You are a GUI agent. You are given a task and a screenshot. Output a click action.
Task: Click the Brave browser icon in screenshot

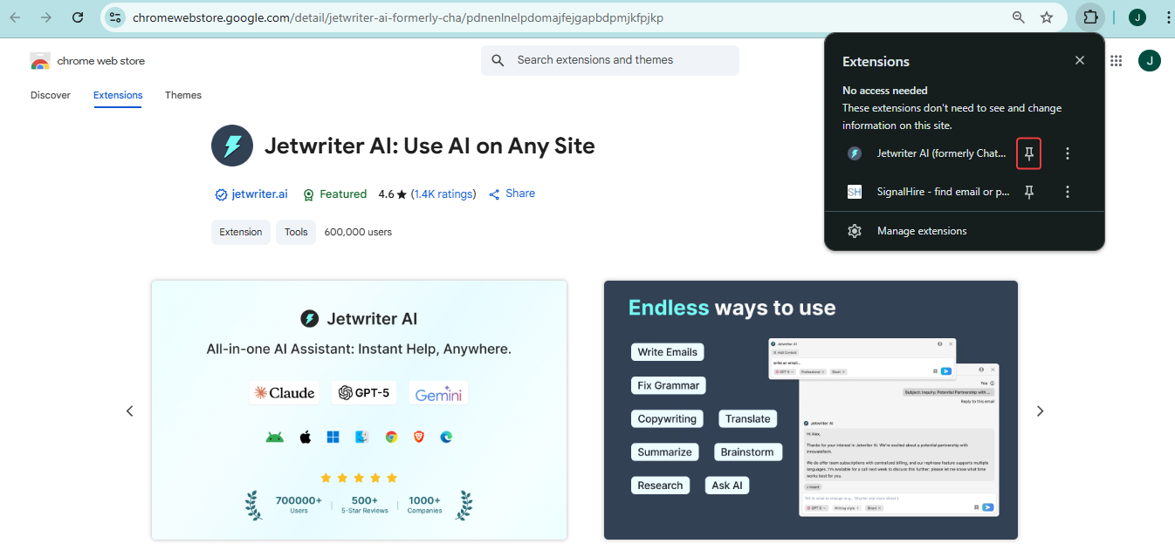[419, 437]
